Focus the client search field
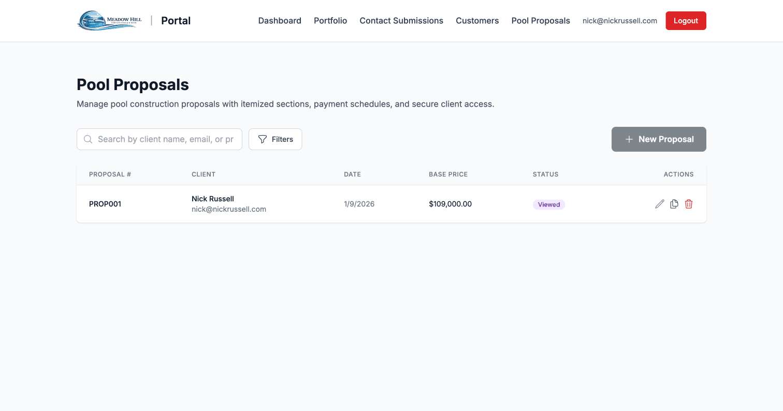783x411 pixels. click(x=165, y=139)
